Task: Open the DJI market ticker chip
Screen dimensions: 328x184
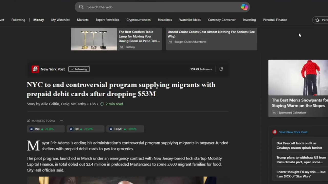Action: coord(85,129)
